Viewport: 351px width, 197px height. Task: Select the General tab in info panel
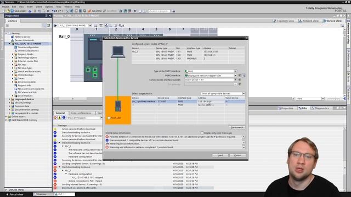click(60, 113)
